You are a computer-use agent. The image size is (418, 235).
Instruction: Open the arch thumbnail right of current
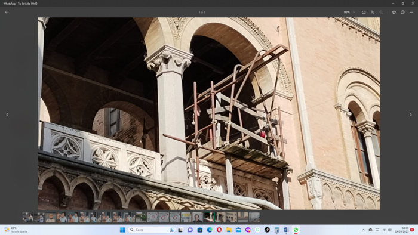220,217
